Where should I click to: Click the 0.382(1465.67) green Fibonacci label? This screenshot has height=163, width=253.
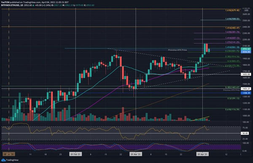[x=232, y=87]
